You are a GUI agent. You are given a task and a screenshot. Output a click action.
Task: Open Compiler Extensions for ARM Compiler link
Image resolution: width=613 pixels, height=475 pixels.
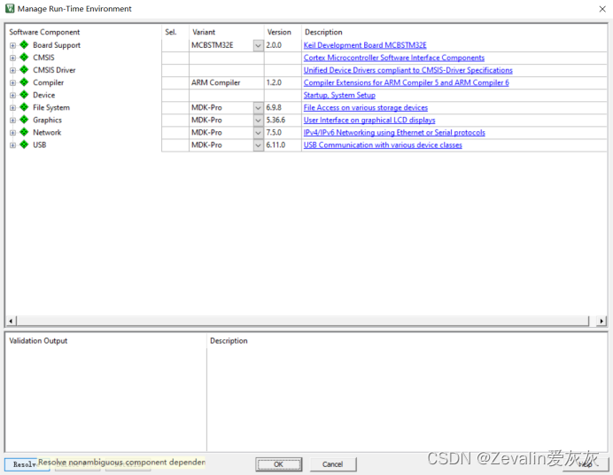point(407,82)
